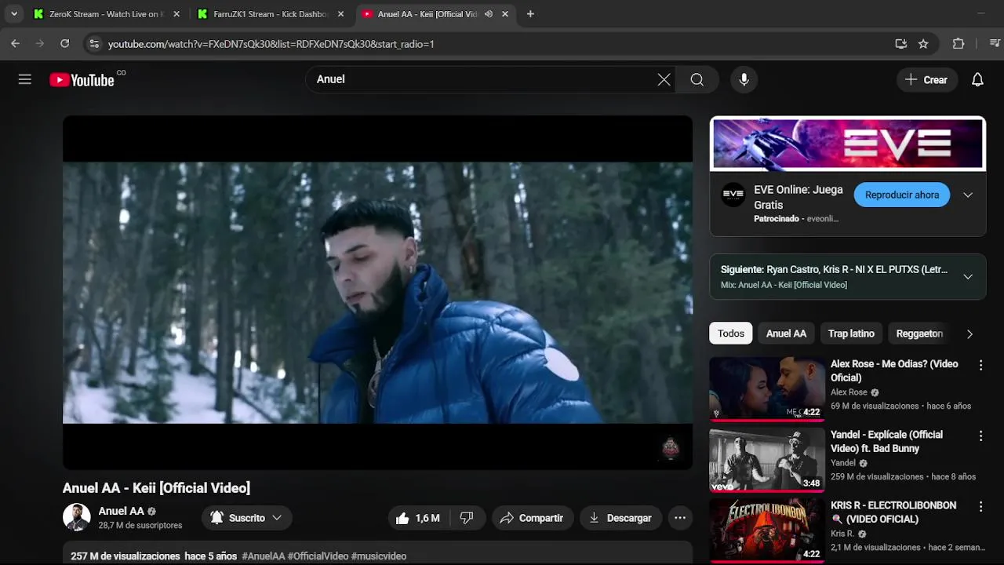Screen dimensions: 1004x565
Task: Go back in browser history
Action: pos(15,44)
